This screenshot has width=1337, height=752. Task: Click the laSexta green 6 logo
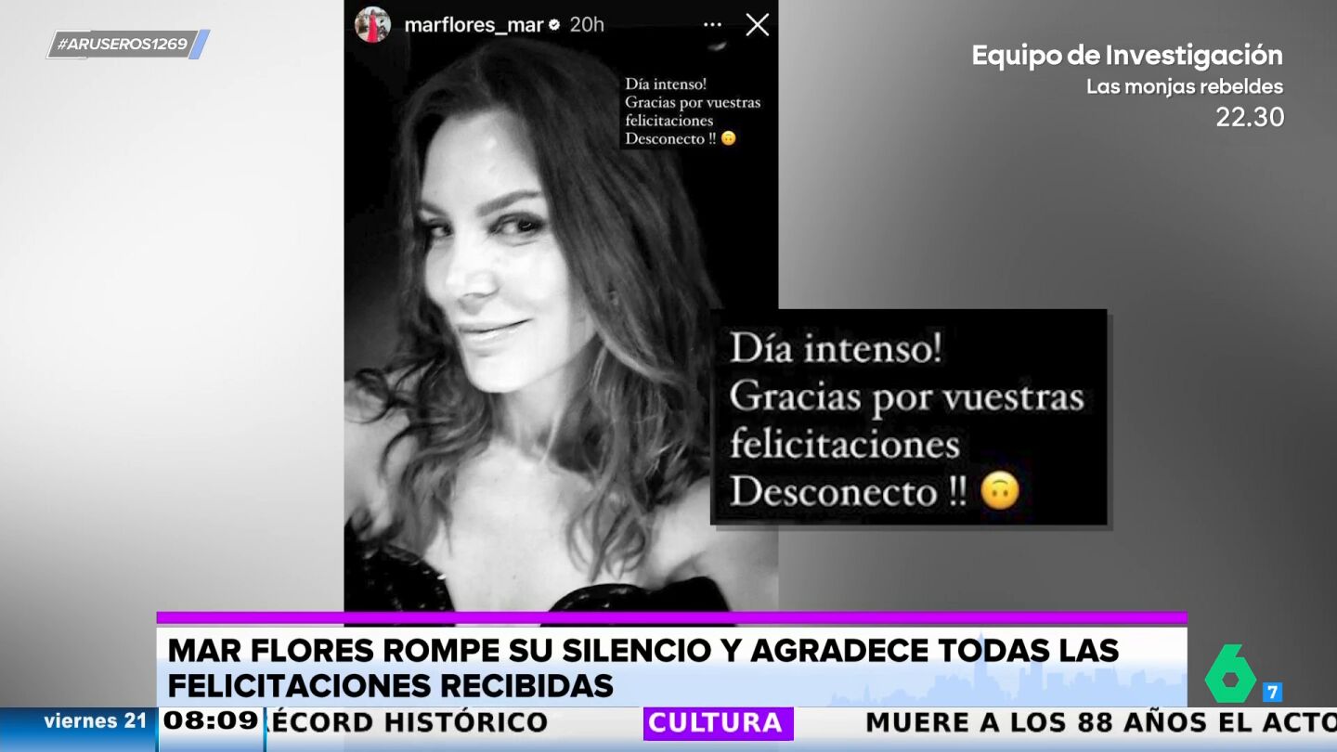[x=1231, y=674]
